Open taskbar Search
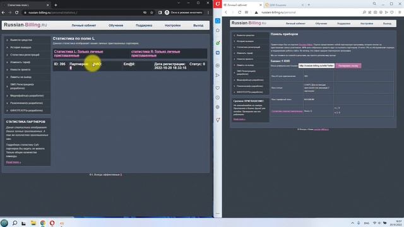404x227 pixels. (15, 223)
